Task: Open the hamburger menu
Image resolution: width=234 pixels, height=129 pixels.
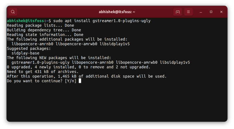Action: [x=189, y=12]
